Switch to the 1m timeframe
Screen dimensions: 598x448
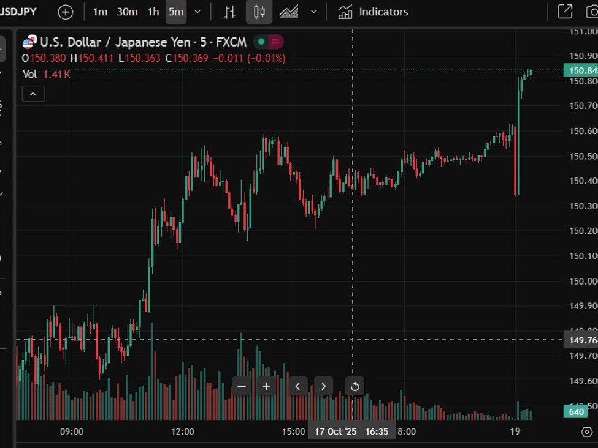pos(100,12)
